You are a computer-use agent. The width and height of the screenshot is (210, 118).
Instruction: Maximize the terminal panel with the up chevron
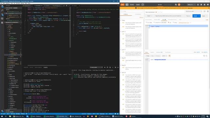point(113,67)
